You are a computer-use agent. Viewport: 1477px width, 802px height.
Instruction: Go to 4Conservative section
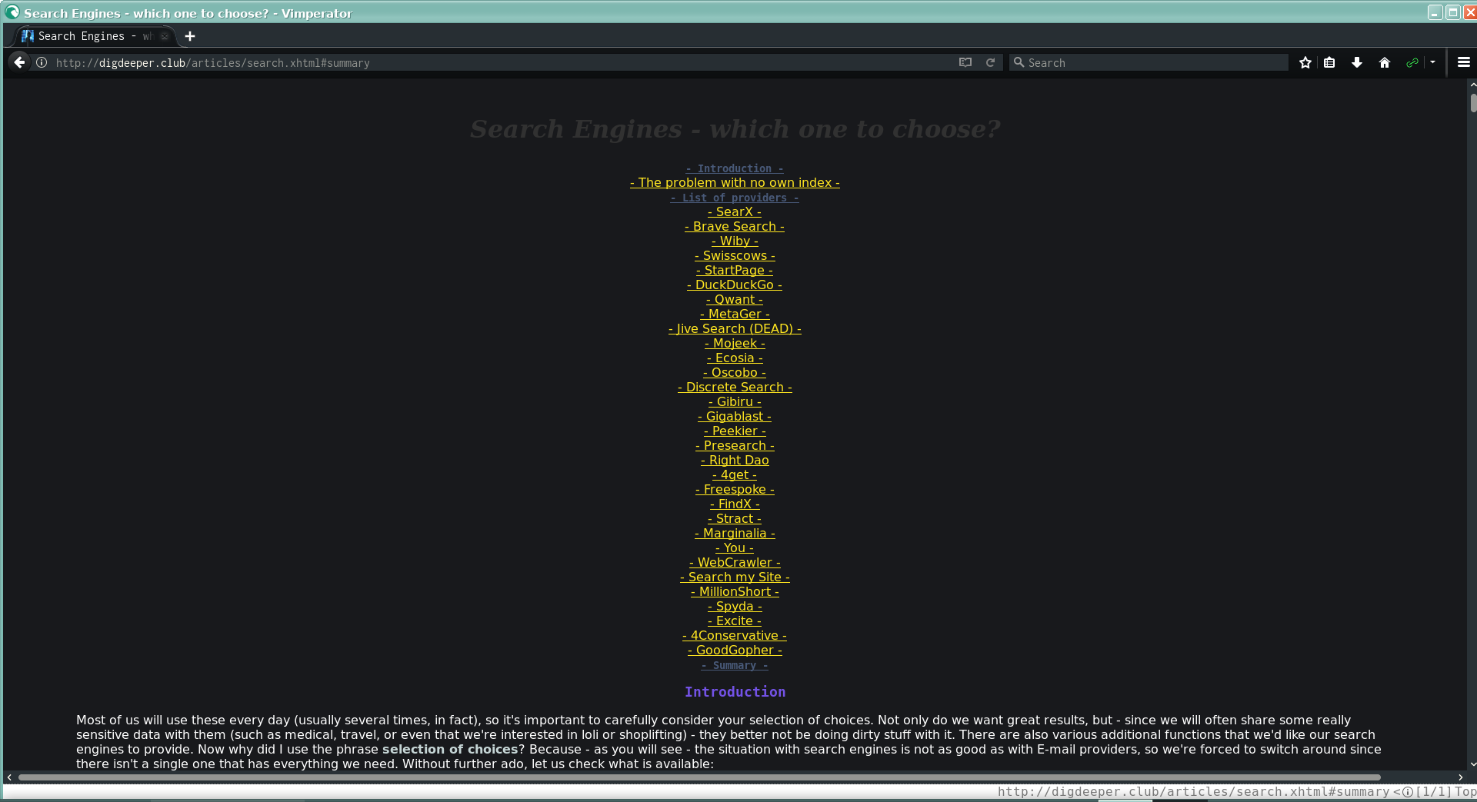(x=735, y=635)
